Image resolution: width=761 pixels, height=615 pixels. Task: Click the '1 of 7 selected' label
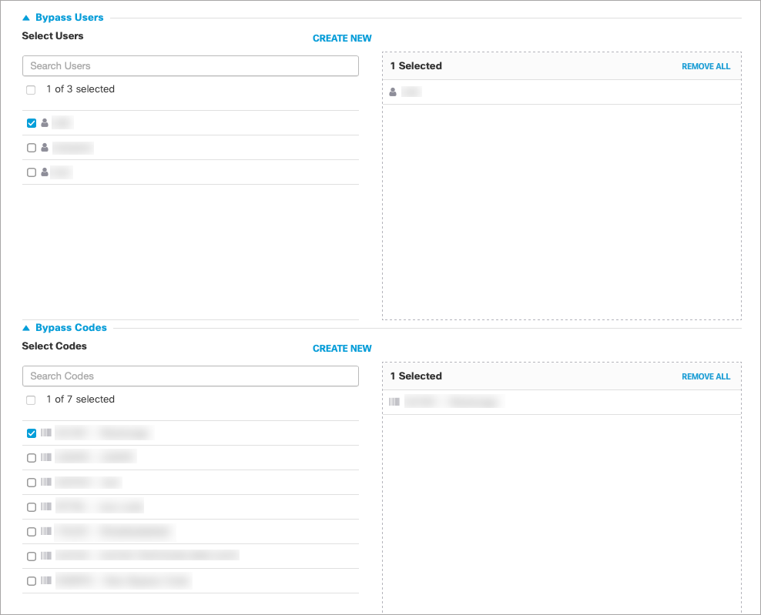coord(81,399)
